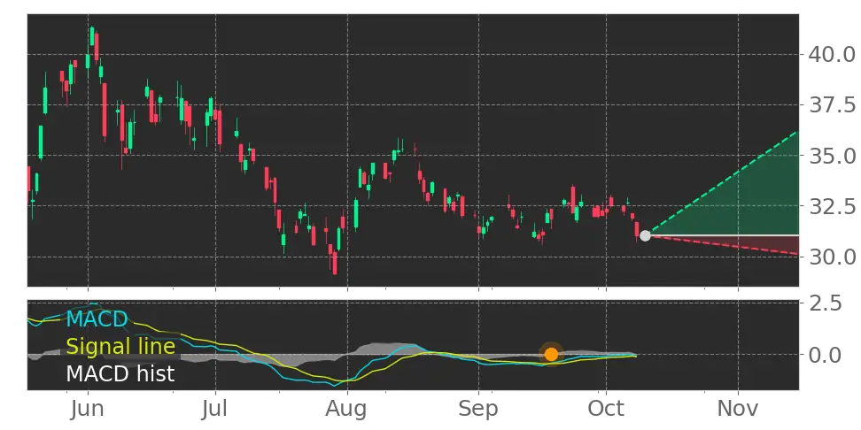Click the lowest red candle before Aug
The image size is (861, 430).
tap(335, 264)
